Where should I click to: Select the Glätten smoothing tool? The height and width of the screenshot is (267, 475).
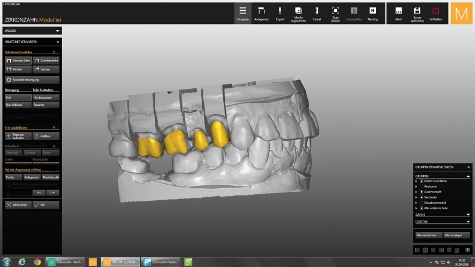coord(46,137)
